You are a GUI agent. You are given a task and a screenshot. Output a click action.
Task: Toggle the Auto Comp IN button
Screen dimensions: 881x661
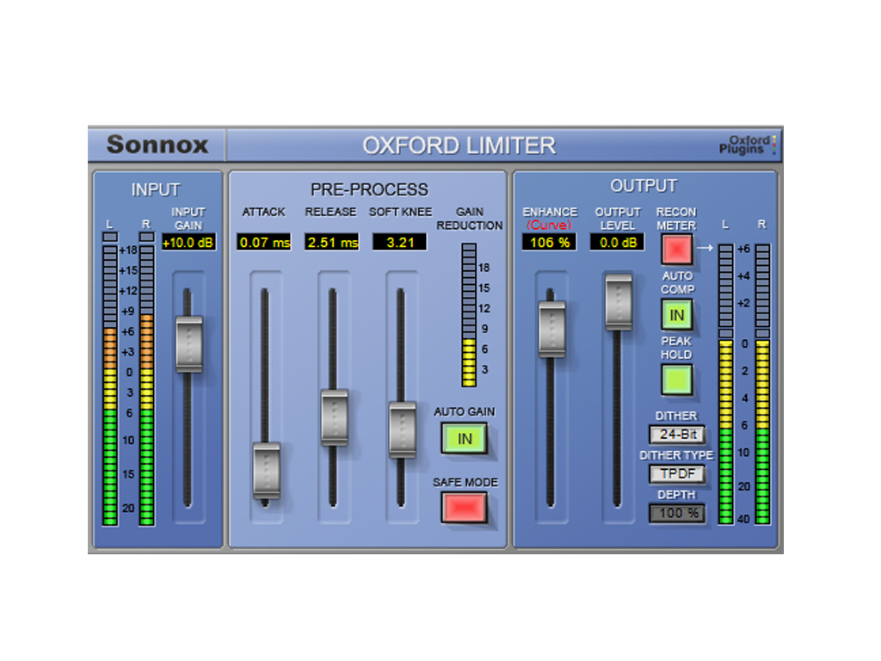click(x=676, y=315)
